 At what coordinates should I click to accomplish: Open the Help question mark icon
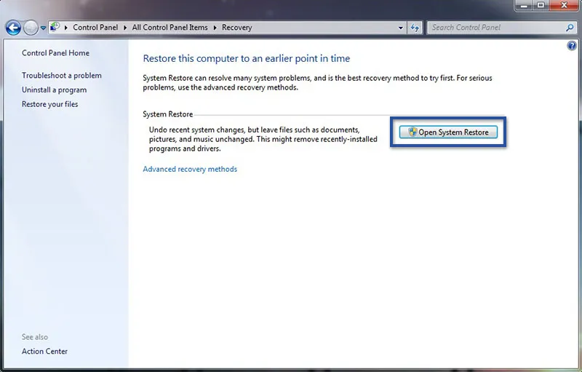point(572,46)
